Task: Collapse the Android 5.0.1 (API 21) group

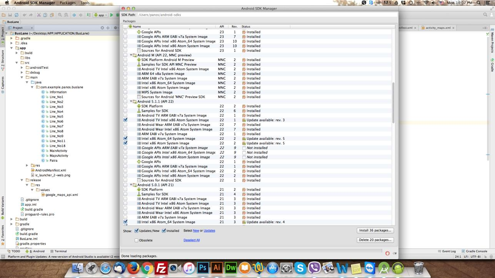Action: [x=131, y=185]
